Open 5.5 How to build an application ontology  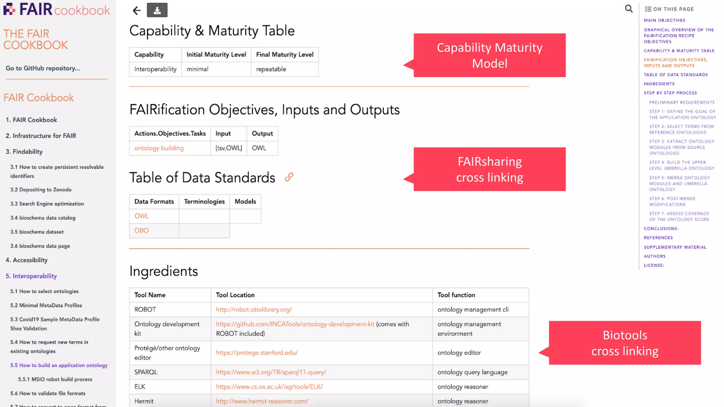tap(59, 365)
